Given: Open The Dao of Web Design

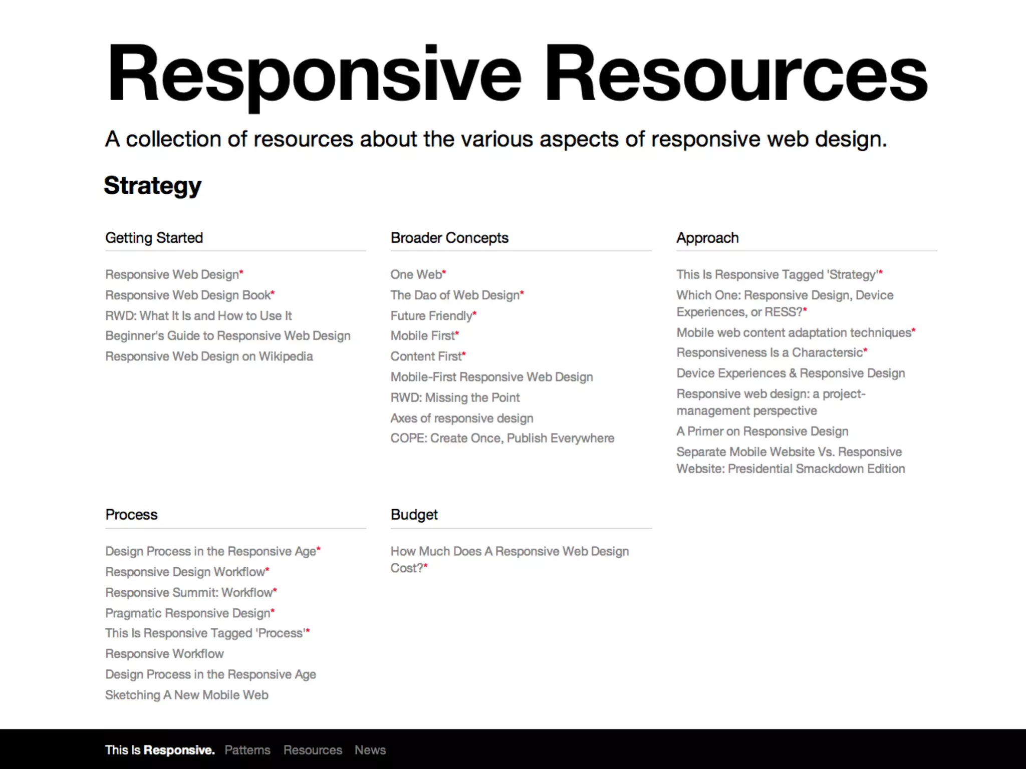Looking at the screenshot, I should [455, 295].
